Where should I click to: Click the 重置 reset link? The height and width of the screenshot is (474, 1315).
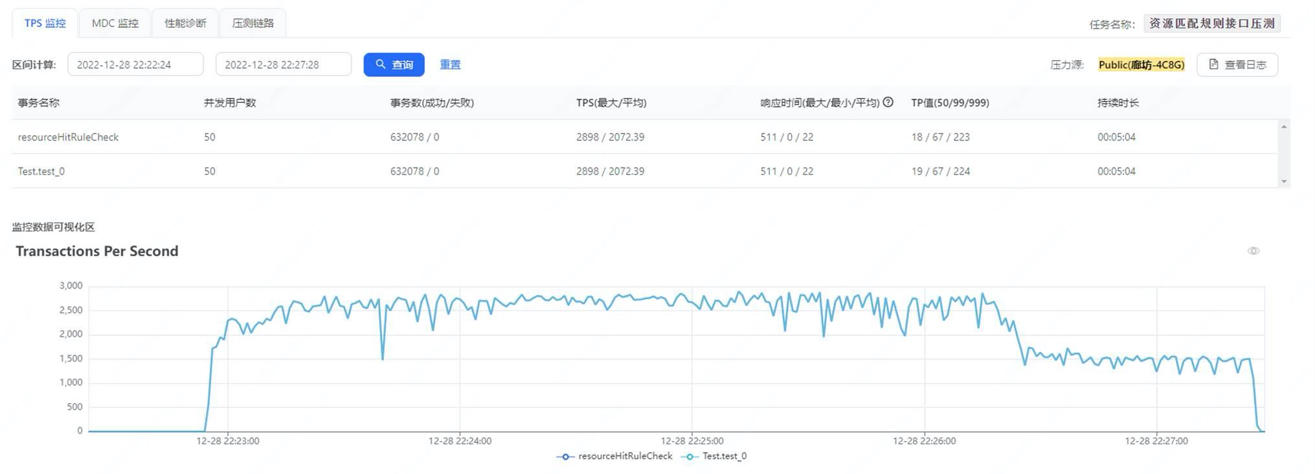[x=450, y=65]
